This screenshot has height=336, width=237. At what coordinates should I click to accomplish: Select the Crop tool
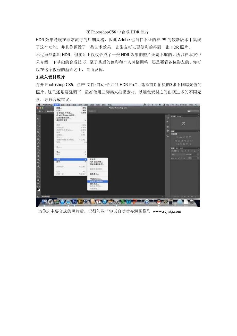[38, 132]
